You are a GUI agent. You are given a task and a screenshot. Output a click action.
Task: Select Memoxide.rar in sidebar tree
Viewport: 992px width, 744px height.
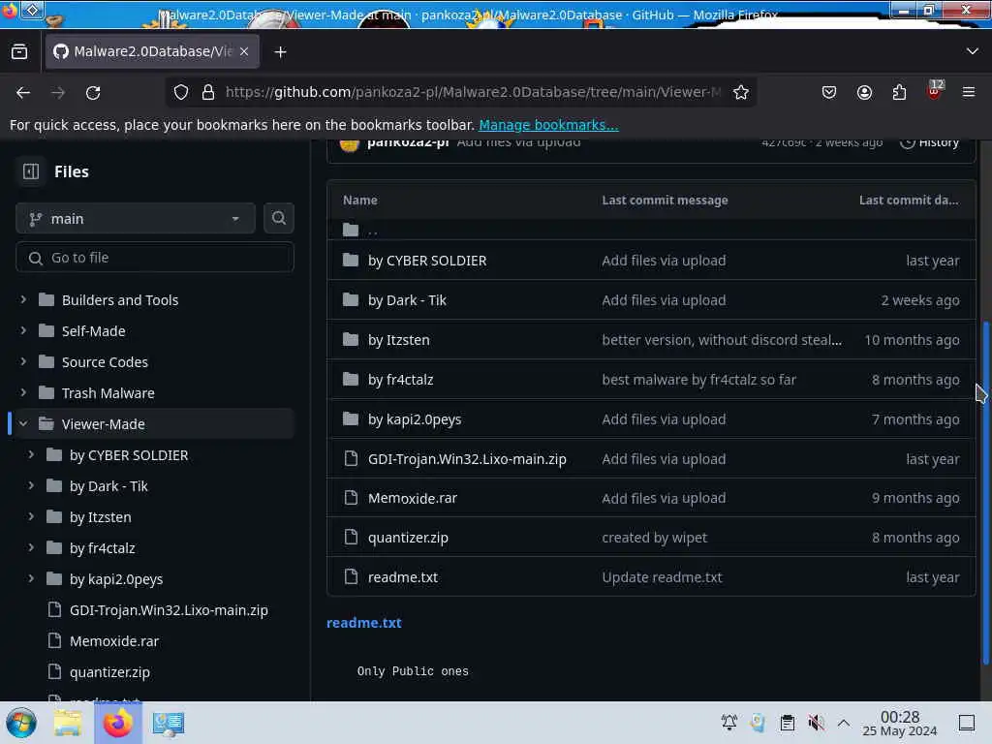click(114, 641)
